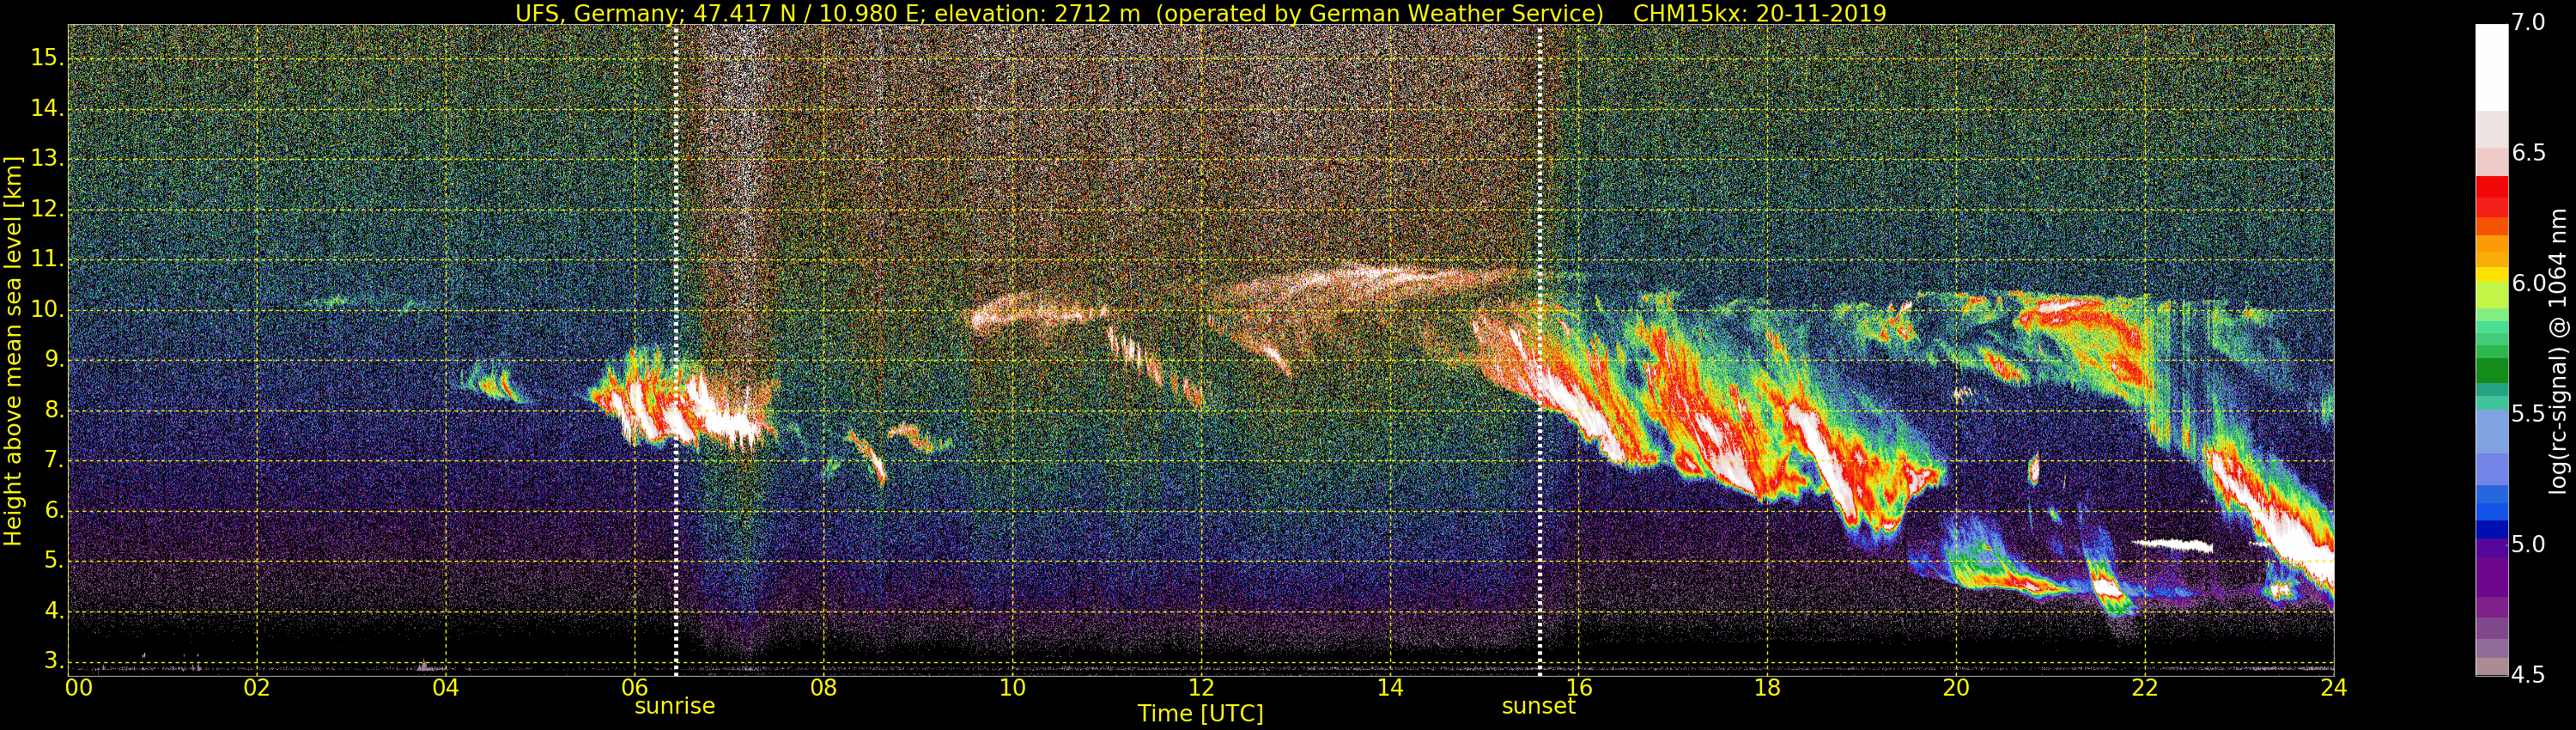Click the colorbar tick label '4.5'
Viewport: 2576px width, 730px height.
(x=2529, y=675)
